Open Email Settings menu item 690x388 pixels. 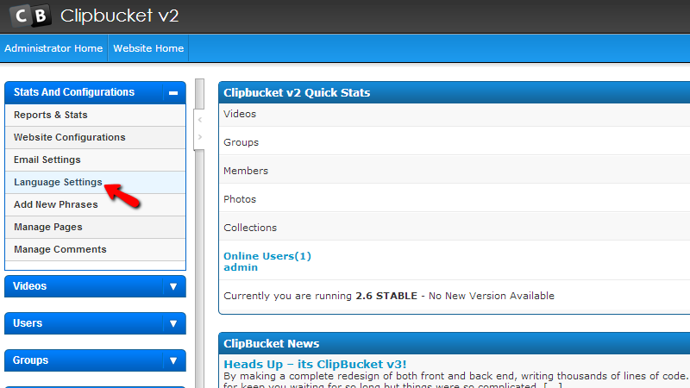95,160
